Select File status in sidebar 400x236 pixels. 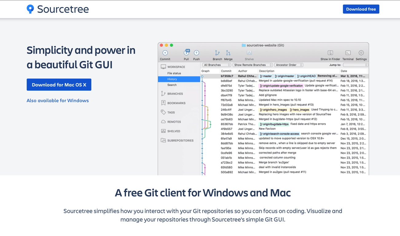[174, 73]
